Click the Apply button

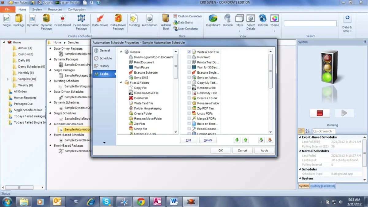[264, 151]
